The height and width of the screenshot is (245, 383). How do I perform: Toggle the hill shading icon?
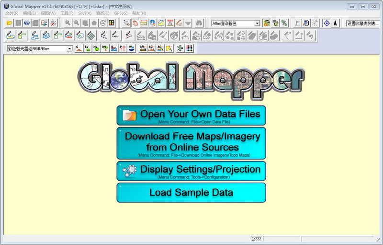pos(267,23)
